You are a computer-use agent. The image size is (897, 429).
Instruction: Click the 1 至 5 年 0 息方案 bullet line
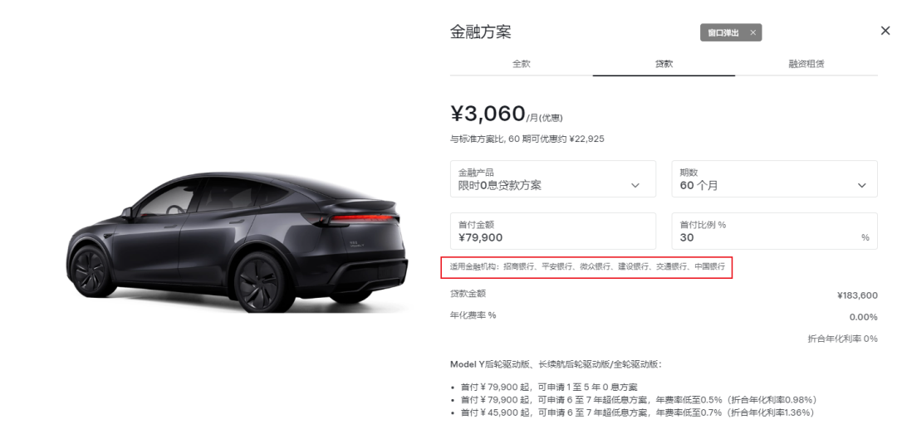click(547, 387)
